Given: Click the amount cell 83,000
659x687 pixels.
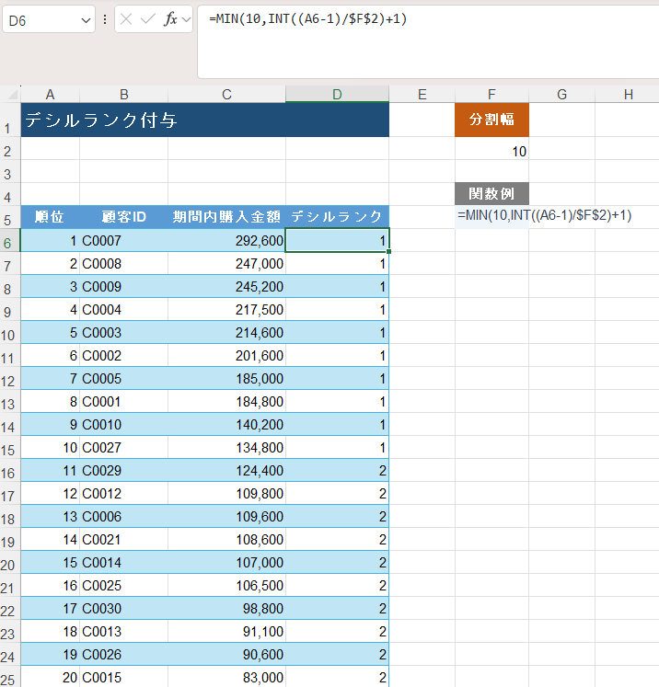Looking at the screenshot, I should click(x=226, y=677).
